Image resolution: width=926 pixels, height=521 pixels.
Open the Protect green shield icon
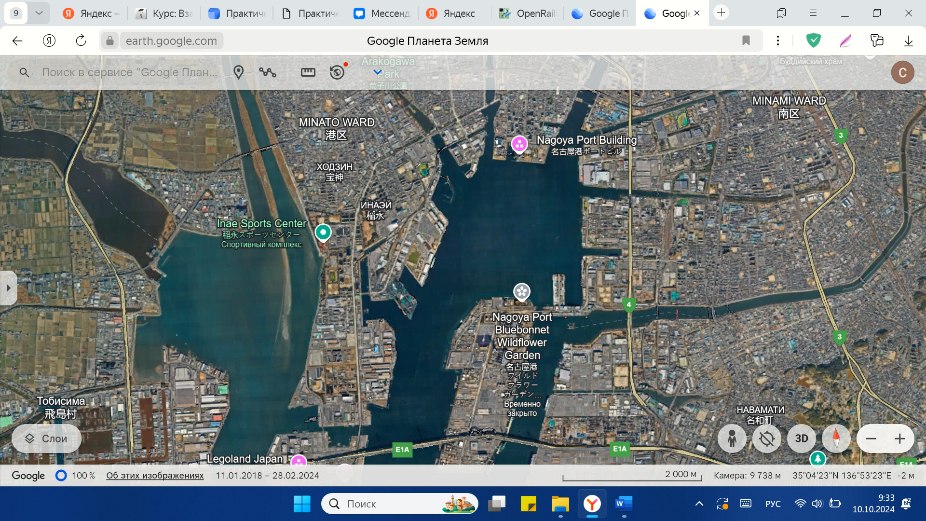[814, 41]
